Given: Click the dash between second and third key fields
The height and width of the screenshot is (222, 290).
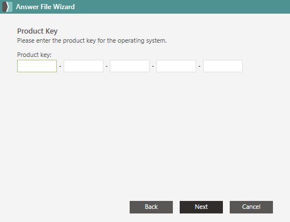Looking at the screenshot, I should [107, 66].
